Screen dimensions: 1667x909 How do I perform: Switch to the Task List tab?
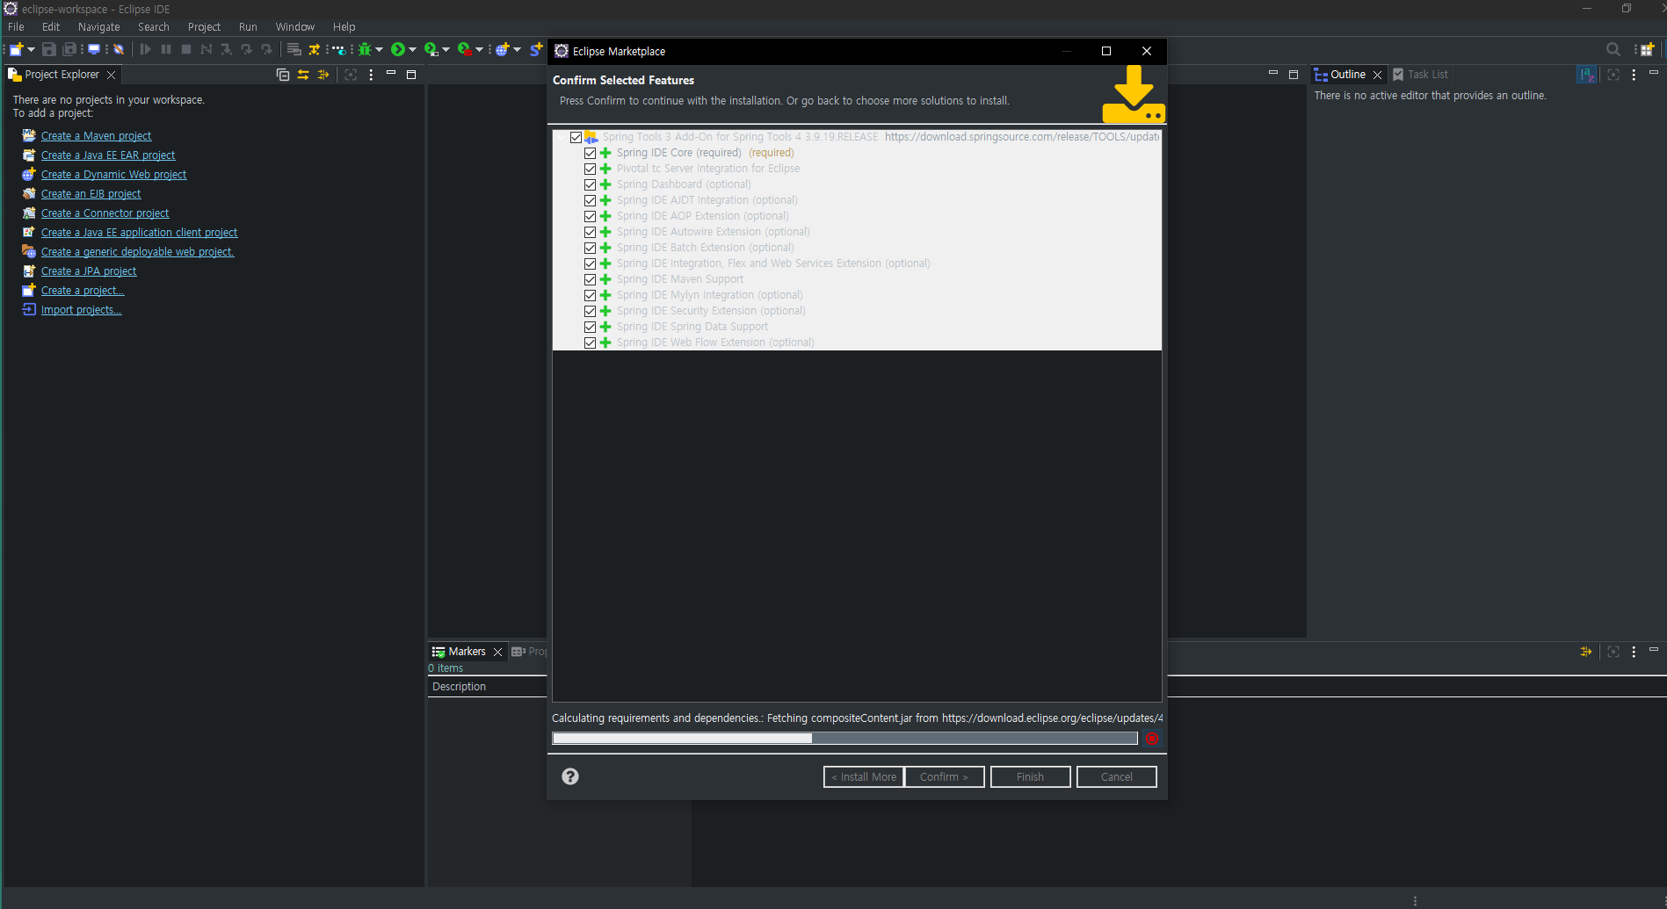click(x=1421, y=75)
